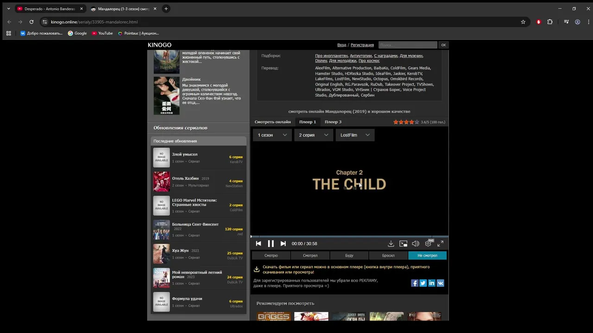The width and height of the screenshot is (593, 333).
Task: Pause the video with the pause button
Action: coord(271,244)
